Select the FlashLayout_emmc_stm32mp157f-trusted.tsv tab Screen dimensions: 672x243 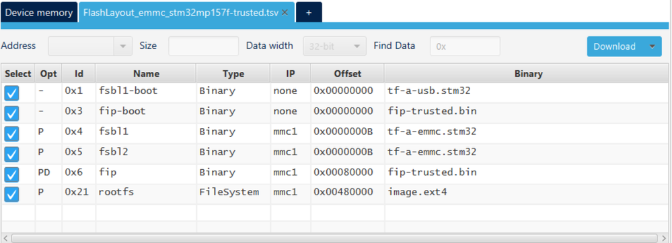(182, 12)
